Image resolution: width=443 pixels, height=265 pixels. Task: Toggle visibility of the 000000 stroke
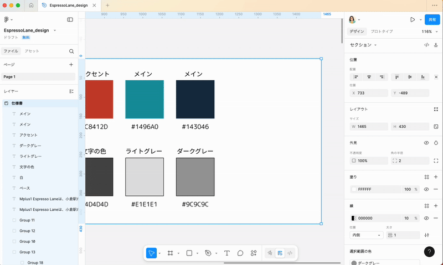[x=426, y=218]
